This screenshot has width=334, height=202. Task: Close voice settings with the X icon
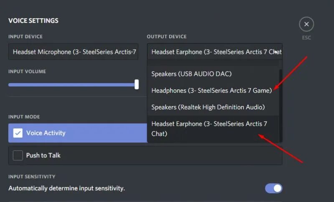[x=306, y=25]
